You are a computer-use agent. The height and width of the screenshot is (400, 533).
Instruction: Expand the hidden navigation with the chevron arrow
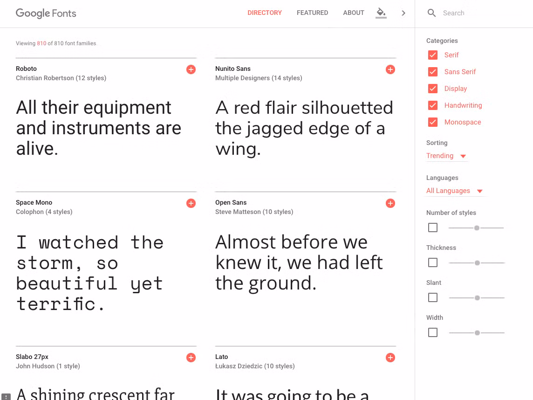[x=403, y=13]
